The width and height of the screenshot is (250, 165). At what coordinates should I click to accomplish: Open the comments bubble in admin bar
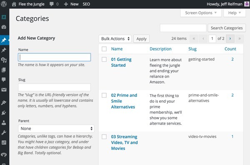click(x=52, y=4)
